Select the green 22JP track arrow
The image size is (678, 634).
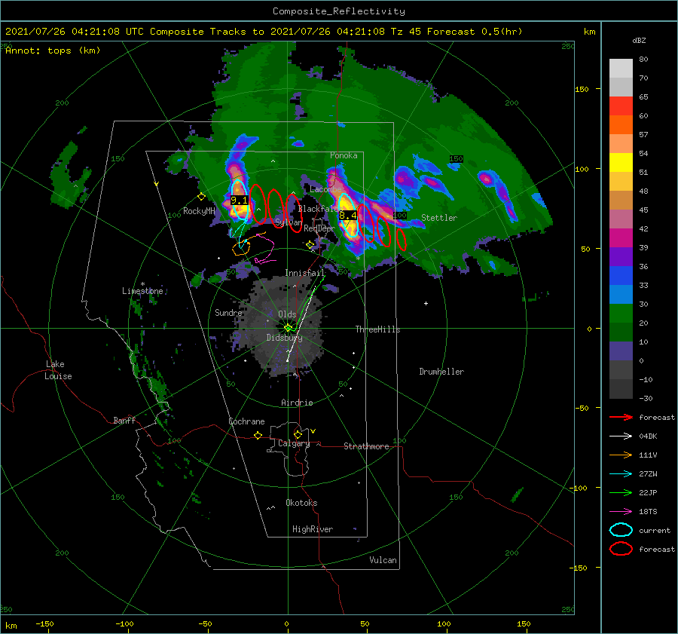[x=621, y=492]
